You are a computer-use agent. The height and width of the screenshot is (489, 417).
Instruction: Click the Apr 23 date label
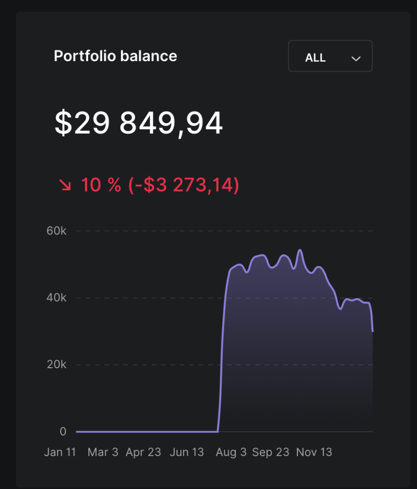click(143, 452)
